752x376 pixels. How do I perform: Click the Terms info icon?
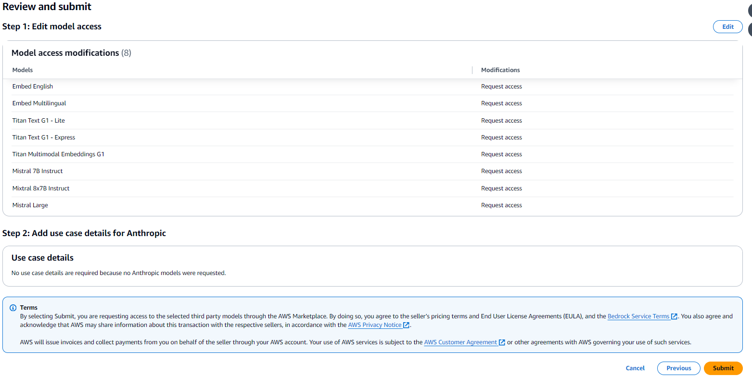coord(13,308)
